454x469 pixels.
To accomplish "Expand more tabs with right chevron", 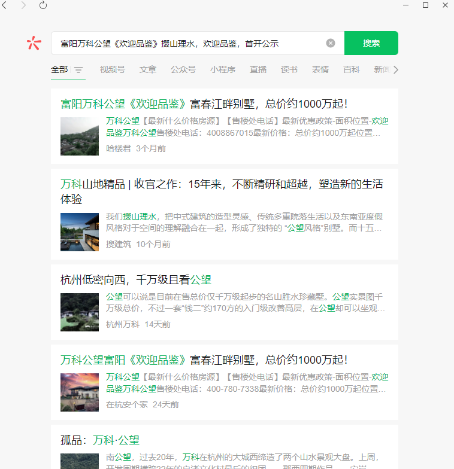I will [395, 69].
